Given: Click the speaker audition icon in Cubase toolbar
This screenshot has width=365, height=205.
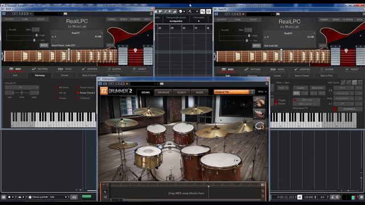Looking at the screenshot, I should (170, 11).
